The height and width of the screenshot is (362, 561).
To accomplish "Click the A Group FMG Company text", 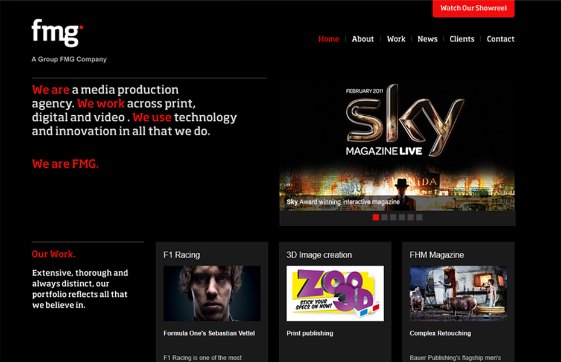I will tap(69, 59).
